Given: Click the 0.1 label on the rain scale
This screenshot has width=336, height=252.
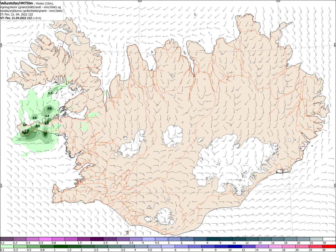Looking at the screenshot, I should (2, 250).
